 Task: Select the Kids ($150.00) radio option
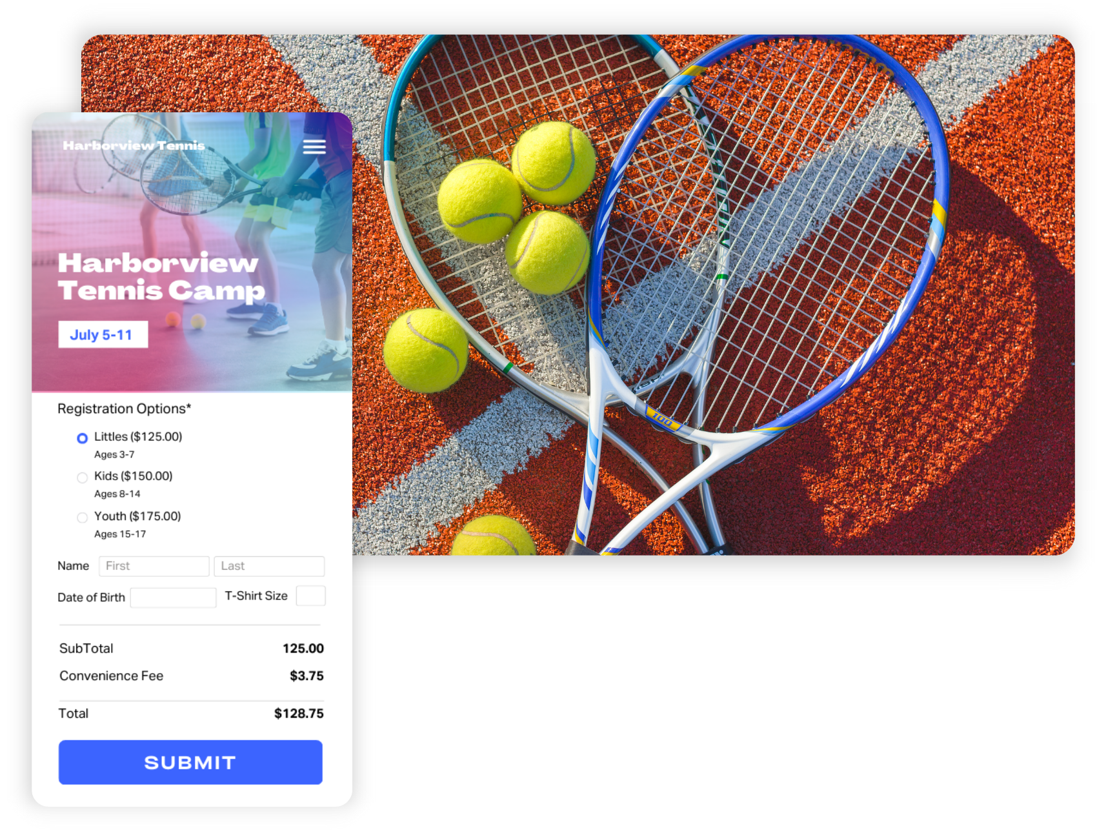(82, 478)
